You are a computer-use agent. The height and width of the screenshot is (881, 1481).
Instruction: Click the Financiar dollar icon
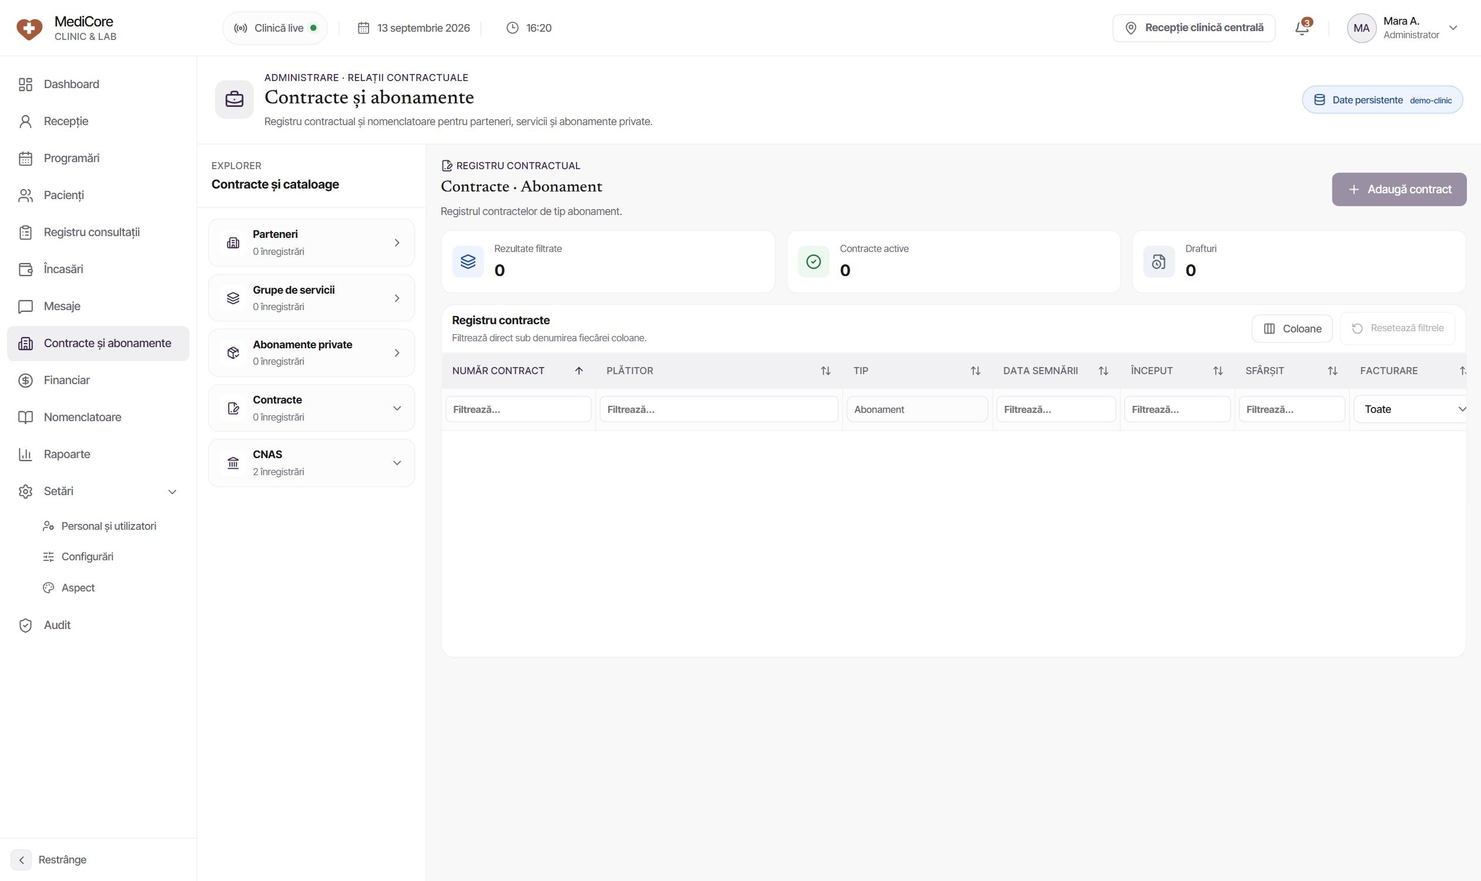pyautogui.click(x=25, y=381)
